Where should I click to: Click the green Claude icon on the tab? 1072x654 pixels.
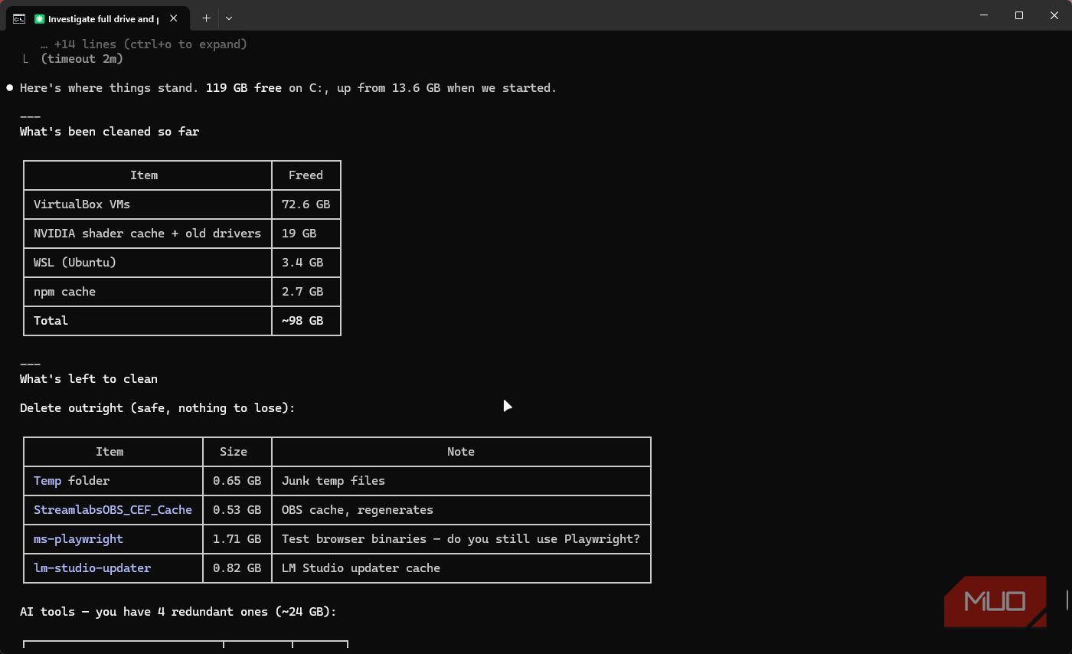click(39, 18)
